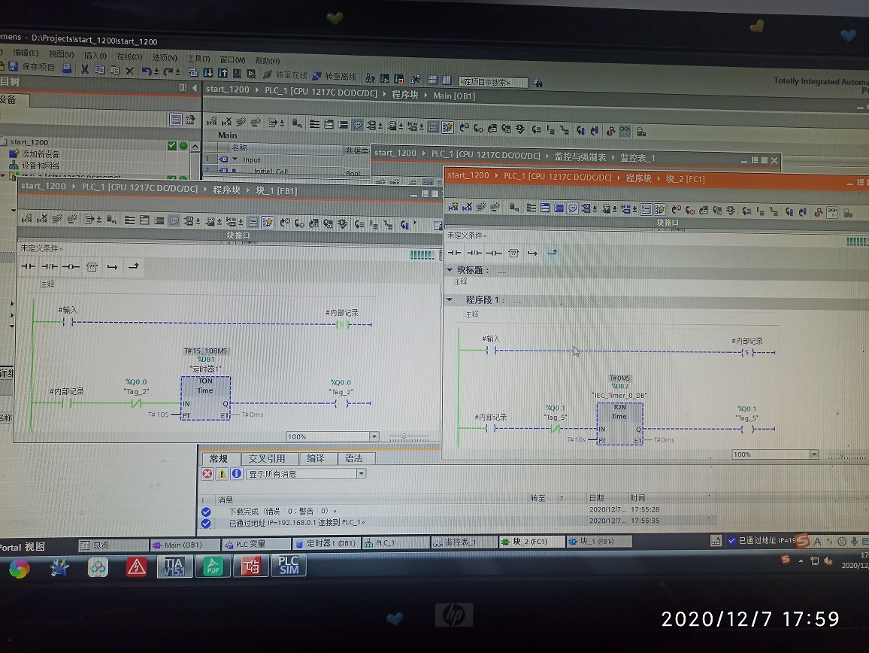Insert coil instruction in FB1 editor
869x653 pixels.
tap(70, 266)
